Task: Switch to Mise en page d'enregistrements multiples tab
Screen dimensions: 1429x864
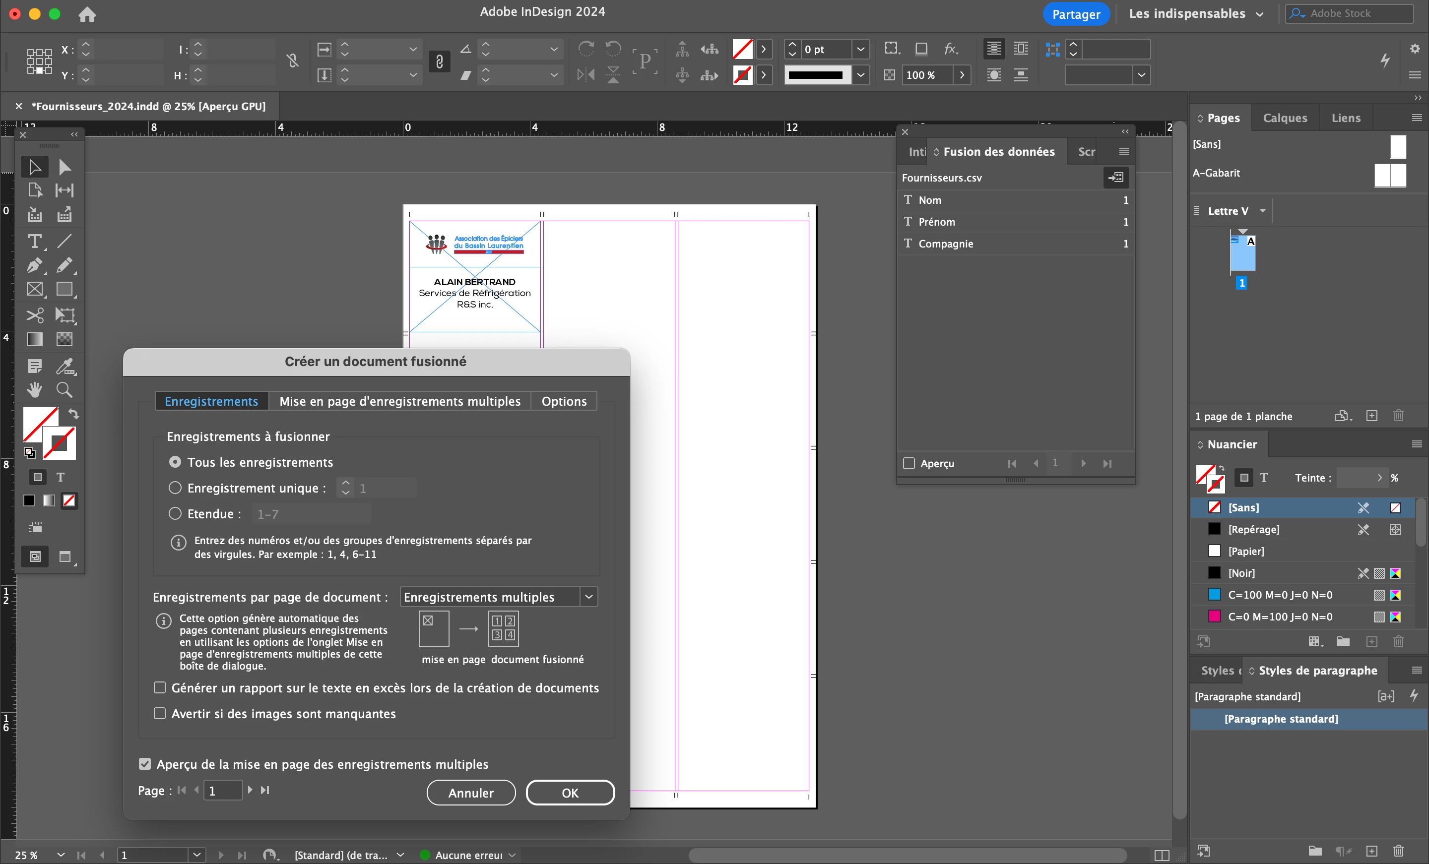Action: 399,401
